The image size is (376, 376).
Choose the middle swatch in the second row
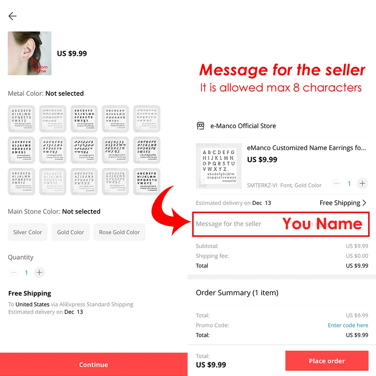pos(84,150)
